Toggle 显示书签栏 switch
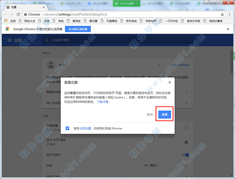Screen dimensions: 235x179 185,155
